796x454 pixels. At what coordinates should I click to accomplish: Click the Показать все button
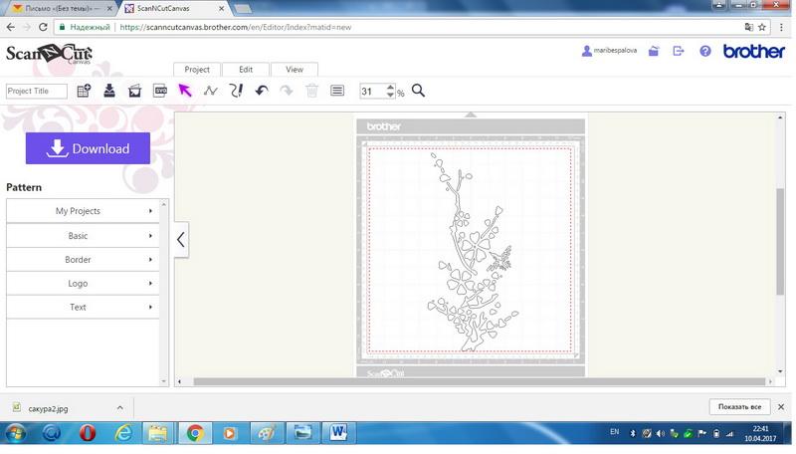point(739,407)
